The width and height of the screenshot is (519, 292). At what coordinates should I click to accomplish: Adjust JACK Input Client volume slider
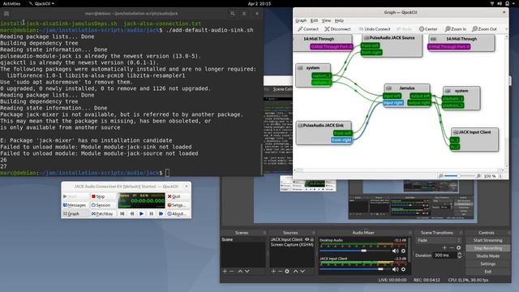(355, 269)
